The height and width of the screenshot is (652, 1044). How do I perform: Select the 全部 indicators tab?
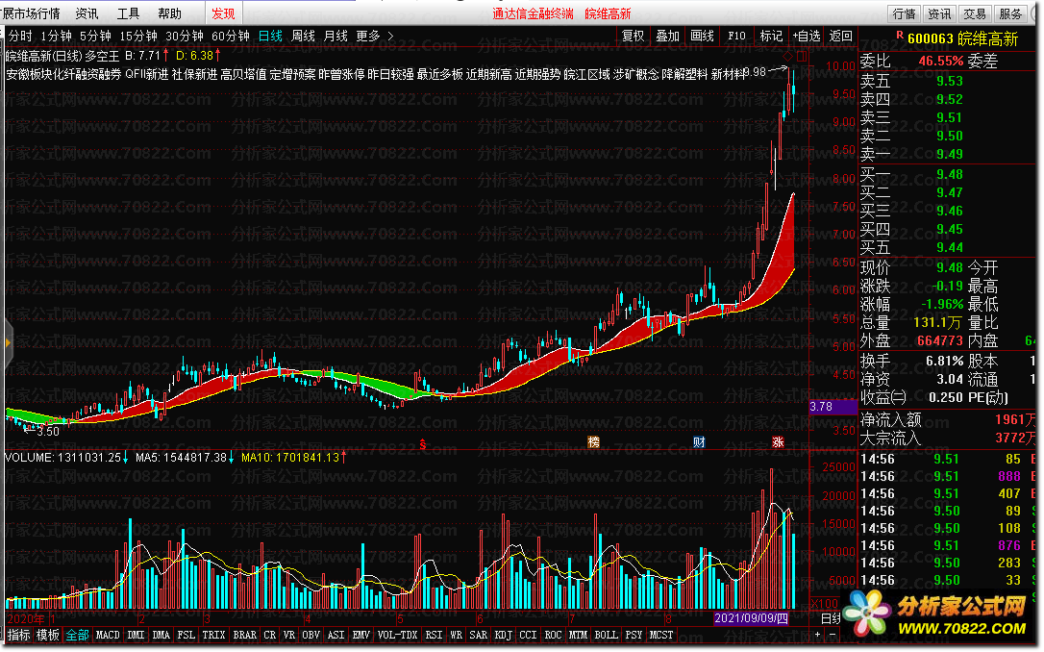click(x=77, y=636)
